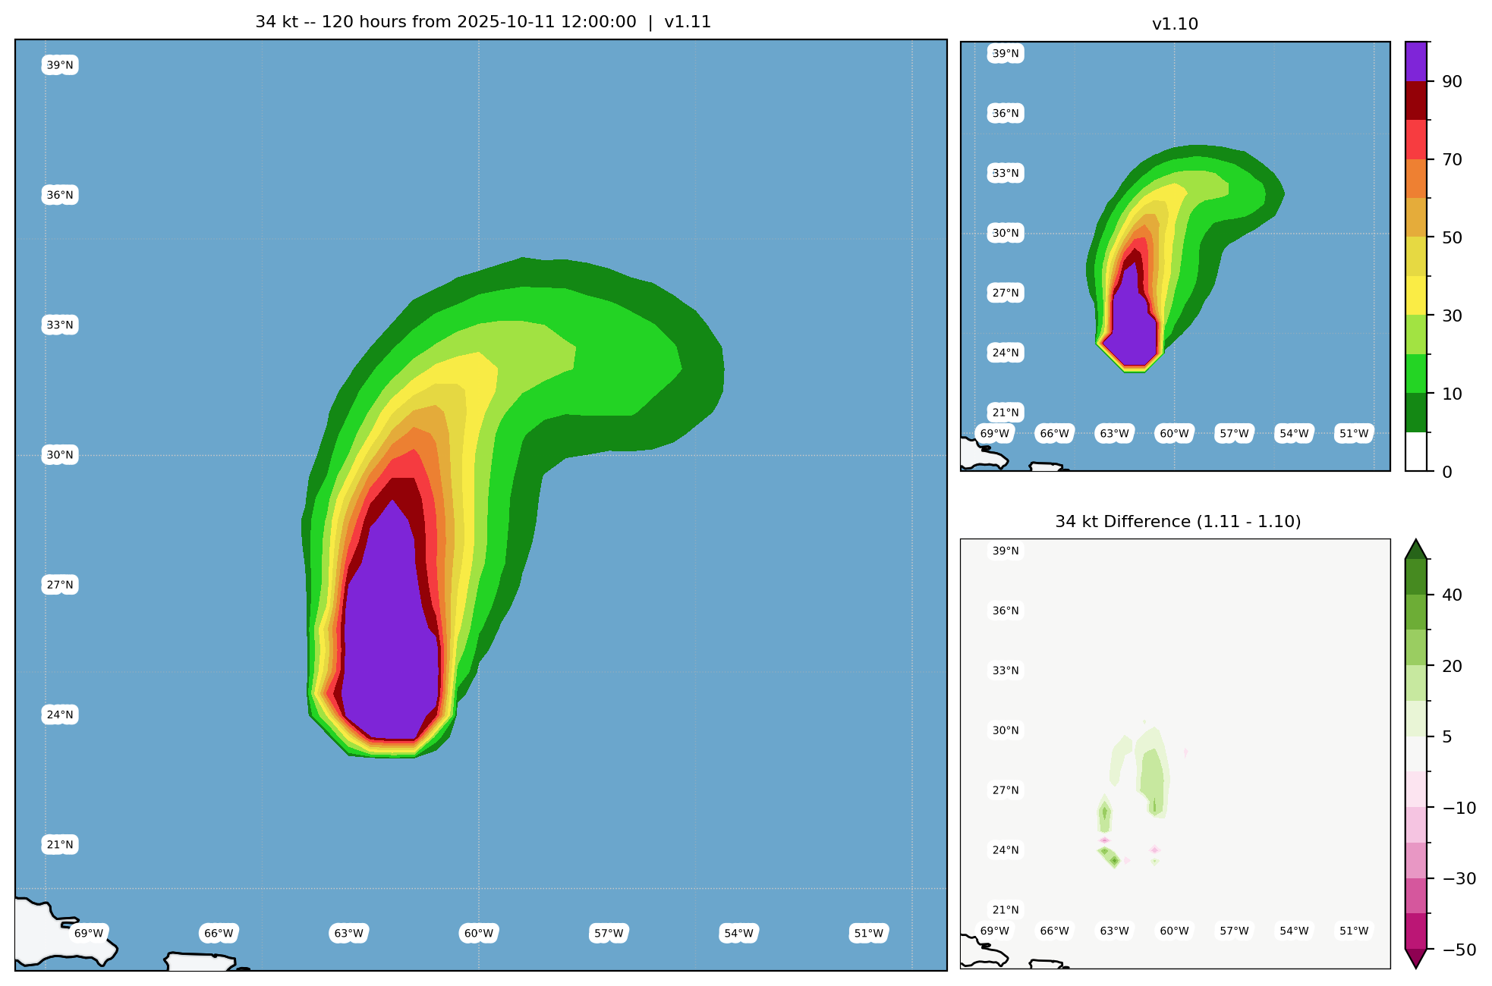Click the dark red colorbar segment
The height and width of the screenshot is (986, 1492).
(x=1416, y=100)
